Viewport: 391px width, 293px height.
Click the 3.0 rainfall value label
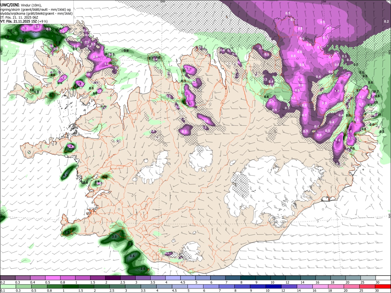pyautogui.click(x=115, y=237)
